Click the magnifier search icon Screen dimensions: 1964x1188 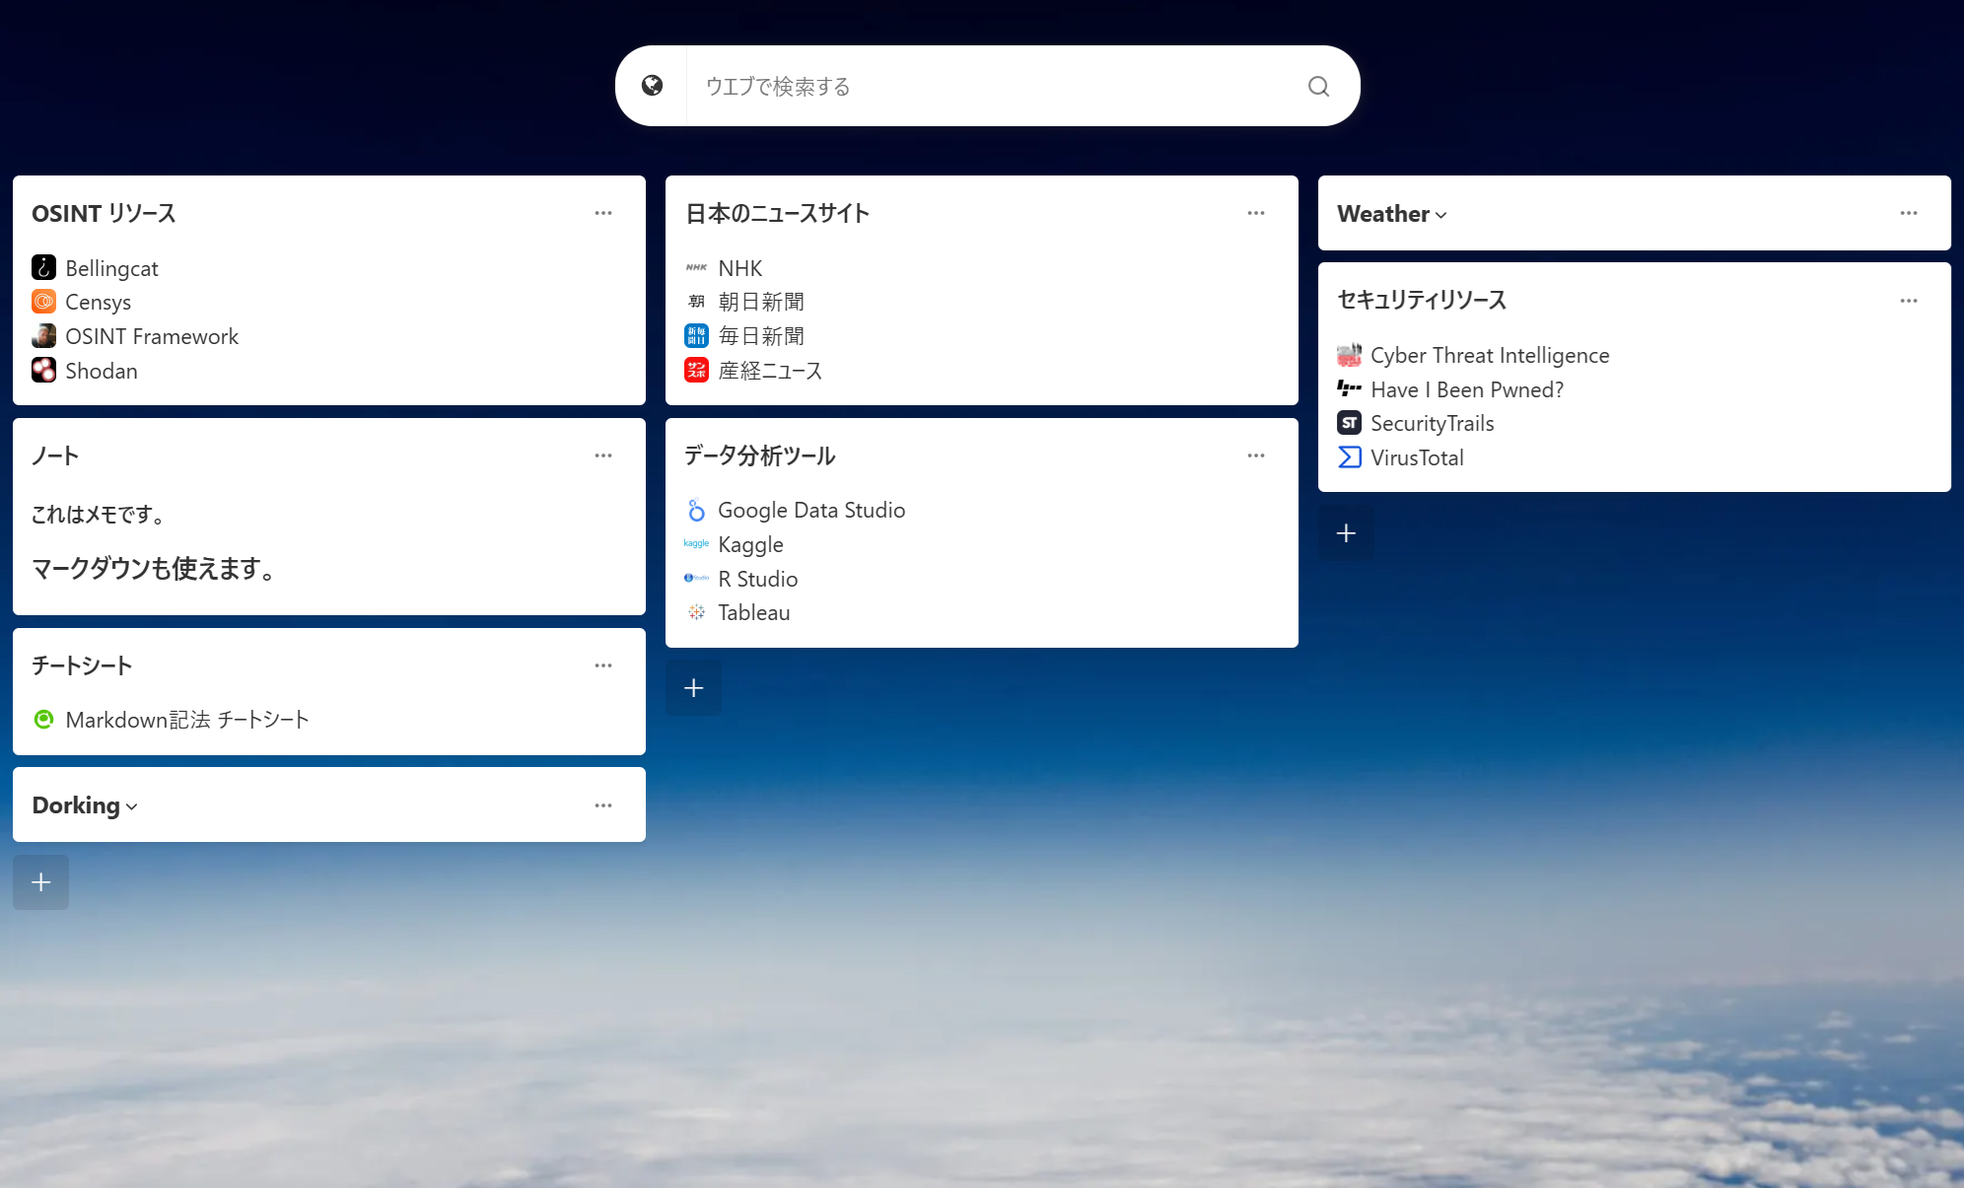click(1318, 87)
